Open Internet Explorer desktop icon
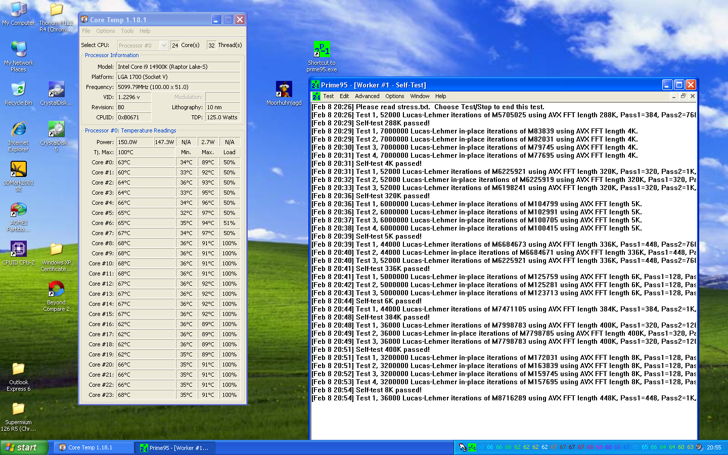The height and width of the screenshot is (455, 728). (x=19, y=130)
